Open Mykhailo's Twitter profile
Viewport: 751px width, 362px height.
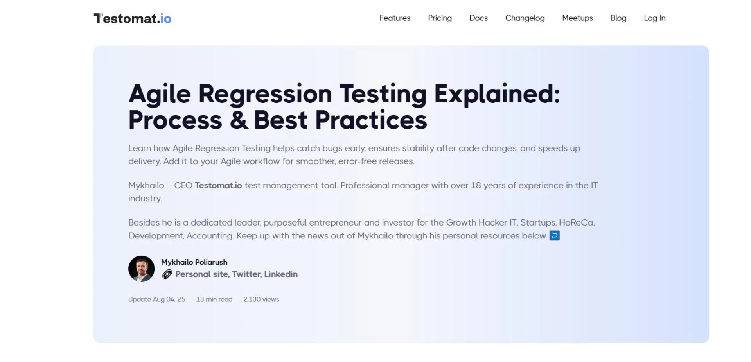pos(246,274)
